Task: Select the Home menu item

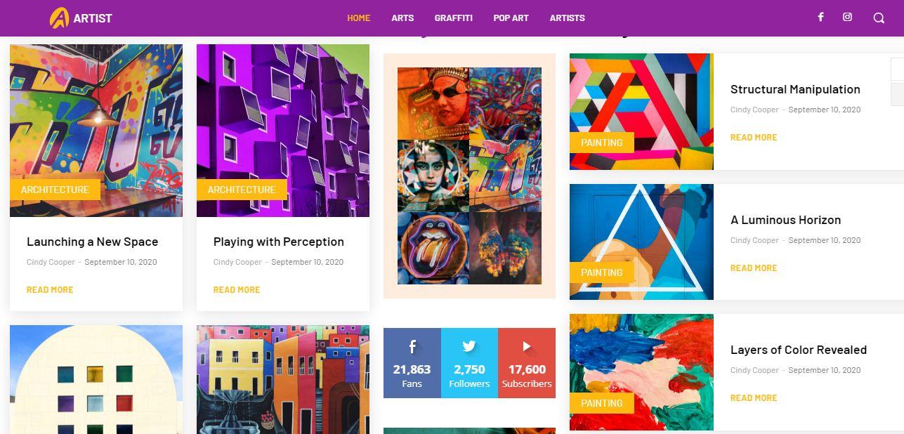Action: [x=358, y=18]
